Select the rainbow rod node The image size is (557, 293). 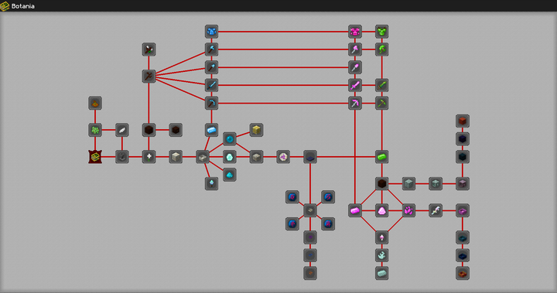coord(436,210)
